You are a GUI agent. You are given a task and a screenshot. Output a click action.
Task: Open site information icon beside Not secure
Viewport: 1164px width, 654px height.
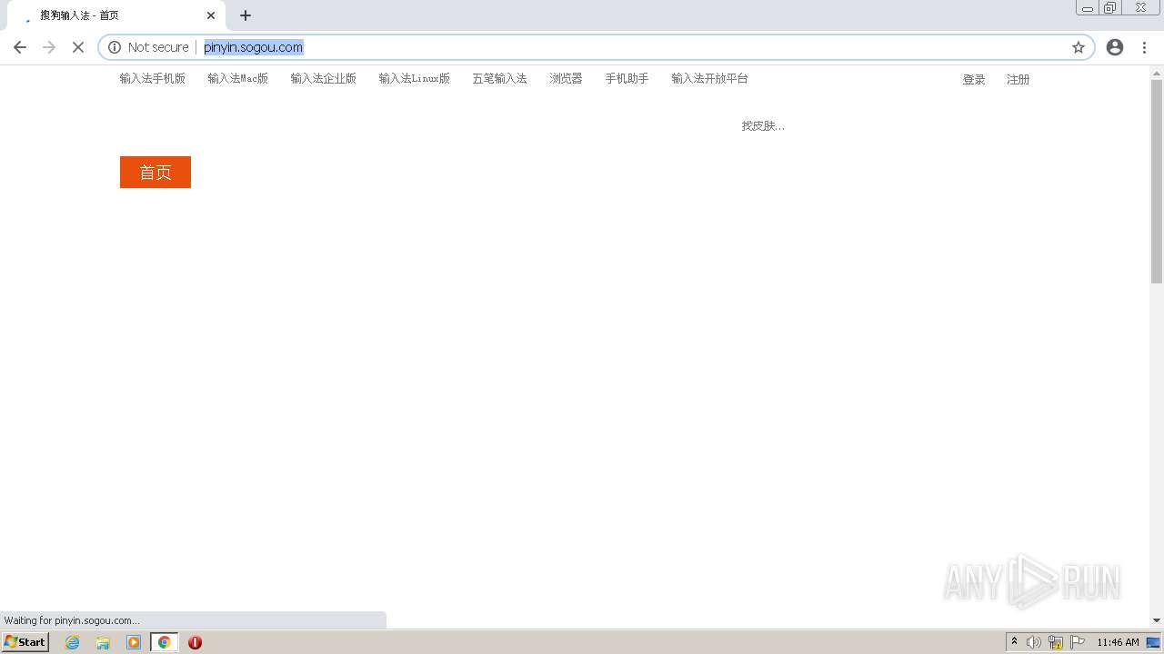click(x=115, y=47)
